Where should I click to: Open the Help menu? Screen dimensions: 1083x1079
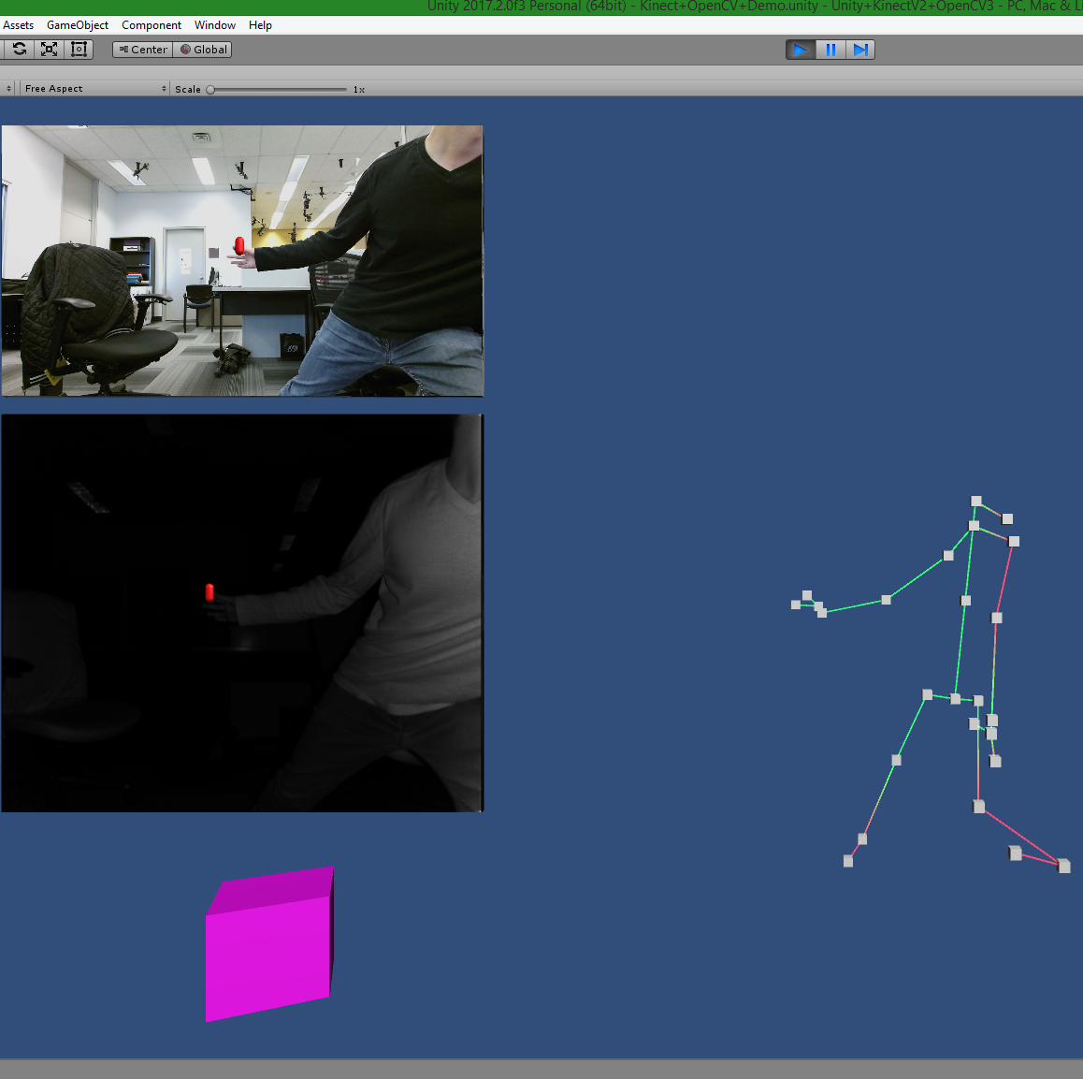click(260, 25)
